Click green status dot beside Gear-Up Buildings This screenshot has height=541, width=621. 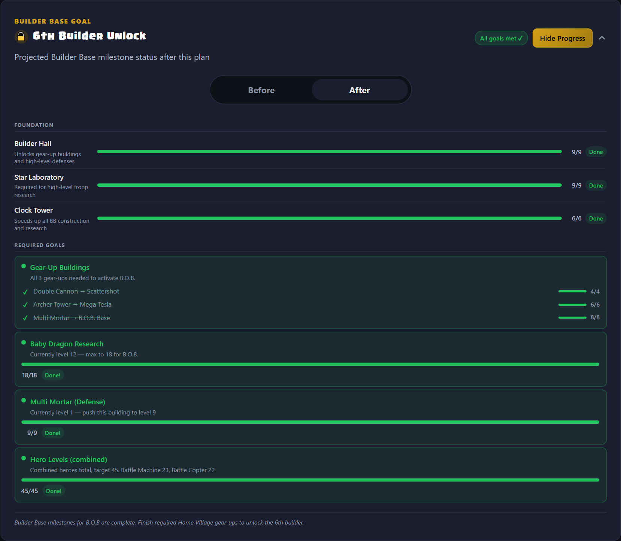(x=24, y=266)
